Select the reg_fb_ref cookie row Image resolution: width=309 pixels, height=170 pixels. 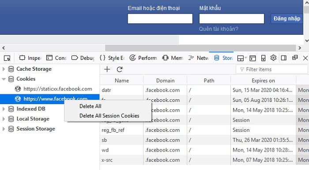pos(204,130)
